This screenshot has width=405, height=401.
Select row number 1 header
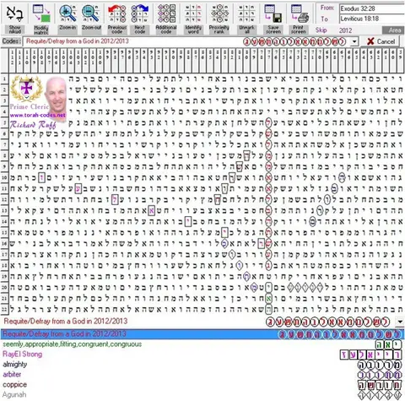tap(4, 79)
